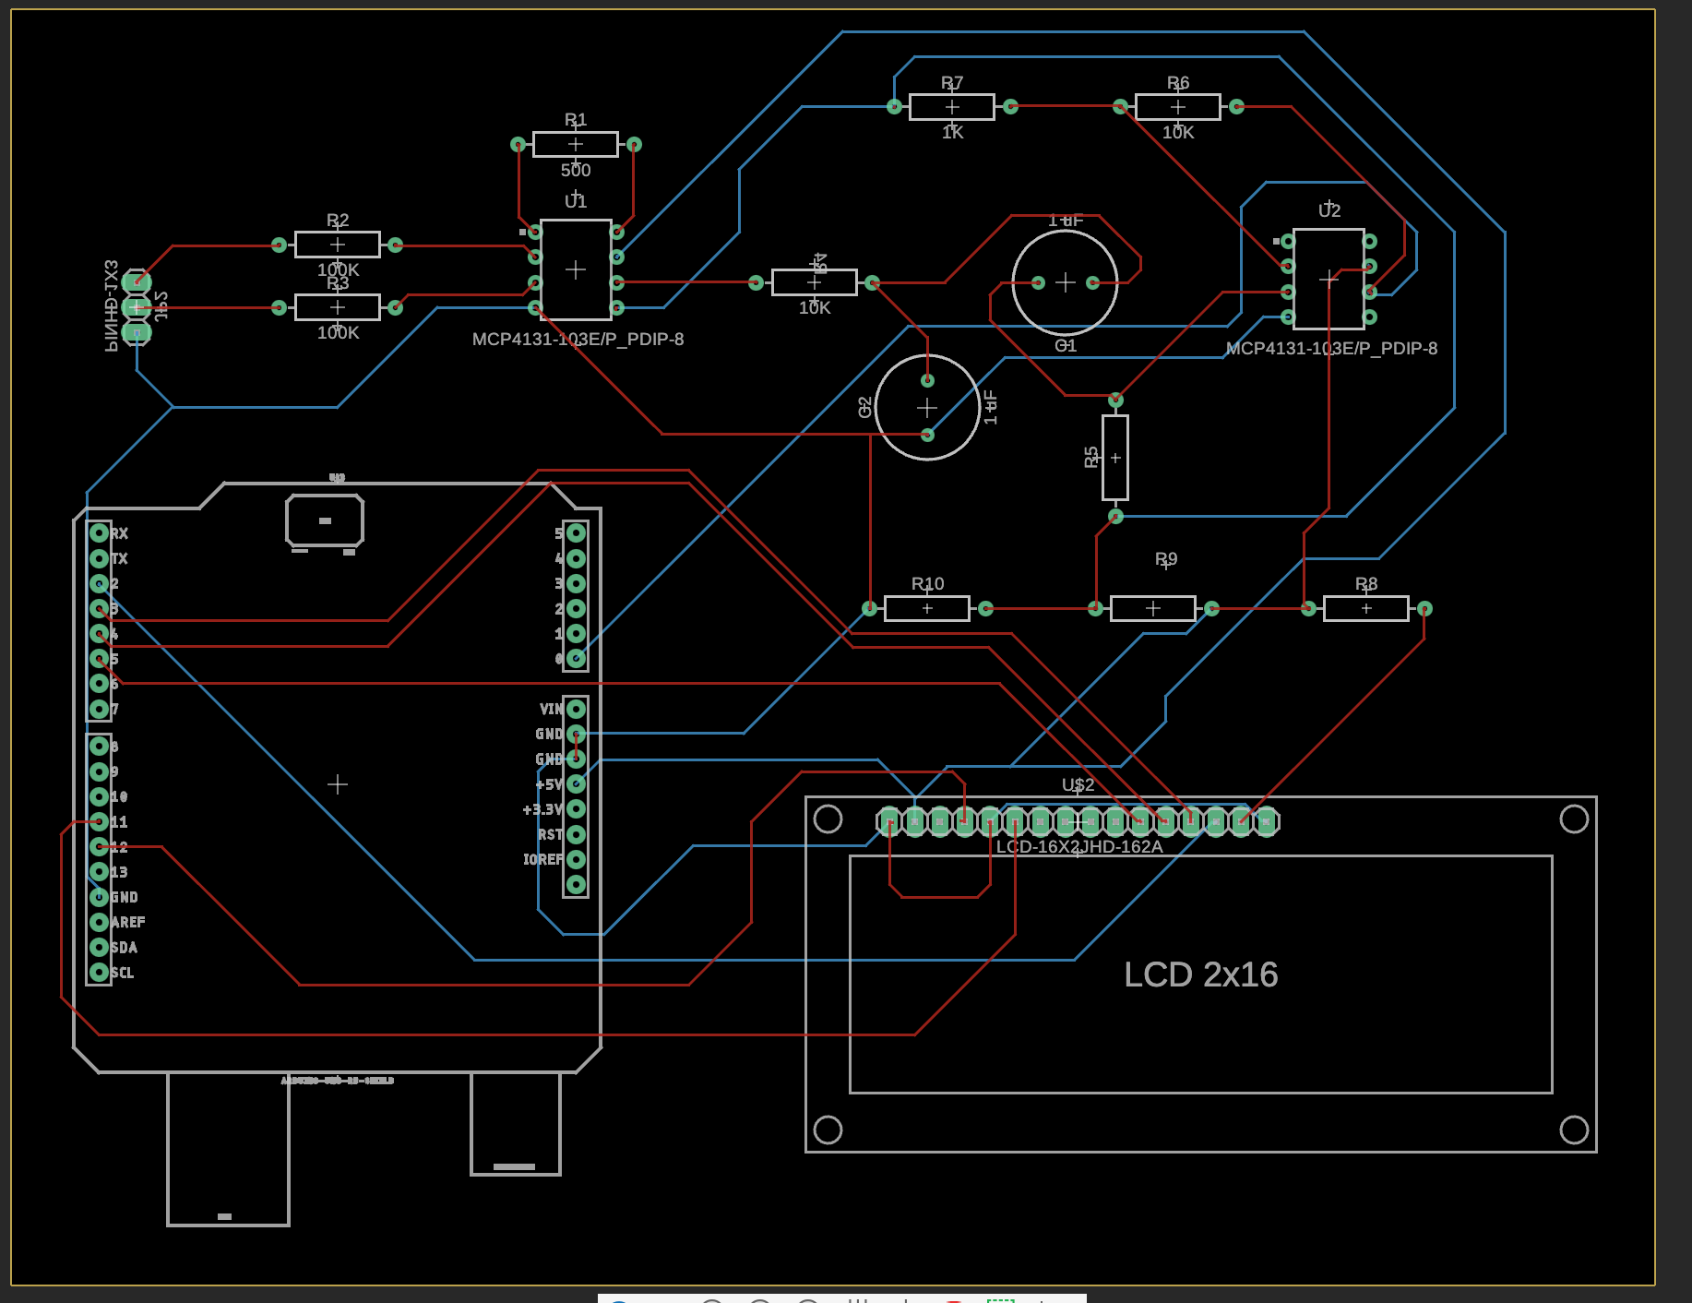Click the VIN pin of the power header
The height and width of the screenshot is (1303, 1692).
click(x=576, y=708)
